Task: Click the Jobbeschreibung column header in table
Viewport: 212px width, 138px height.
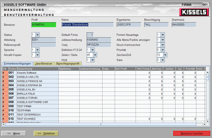Action: point(91,69)
